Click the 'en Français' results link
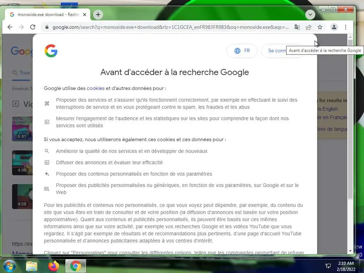Viewport: 364px width, 273px height. [x=332, y=117]
